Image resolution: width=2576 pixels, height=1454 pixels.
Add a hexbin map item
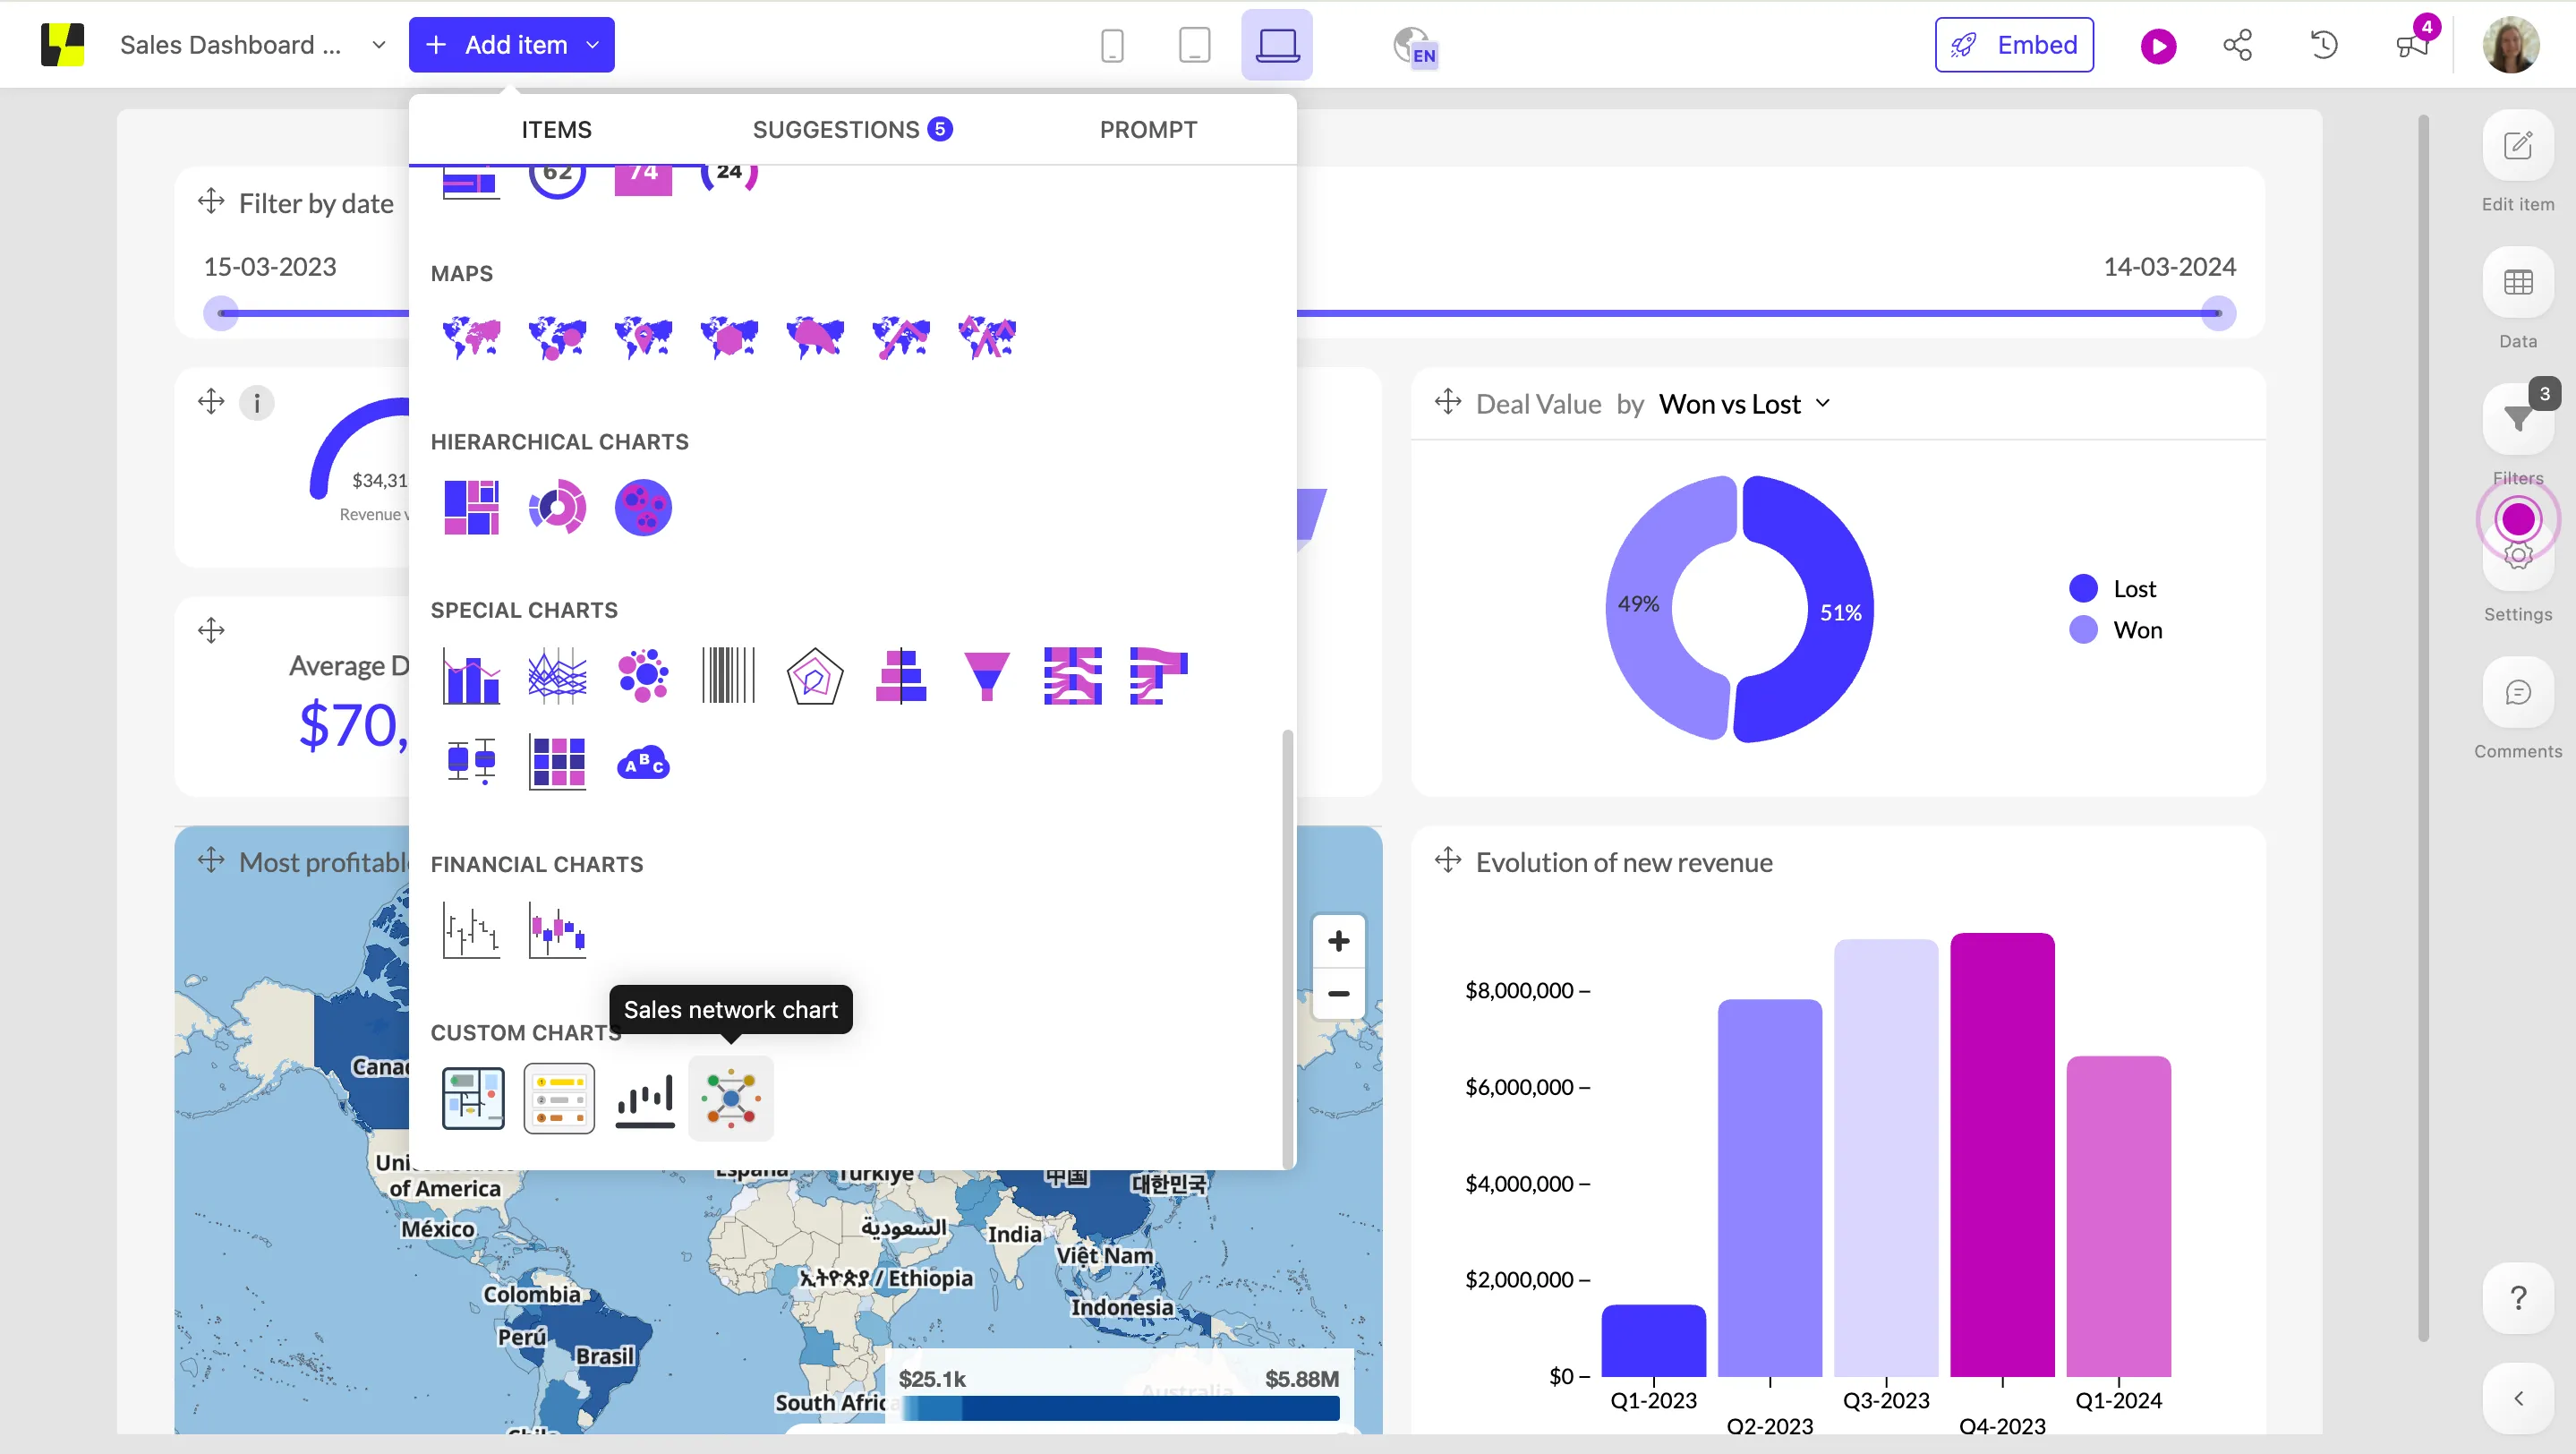coord(729,337)
